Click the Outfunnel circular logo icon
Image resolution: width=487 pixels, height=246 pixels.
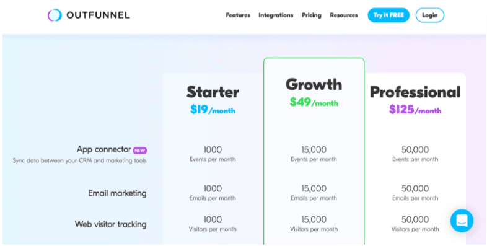point(55,15)
